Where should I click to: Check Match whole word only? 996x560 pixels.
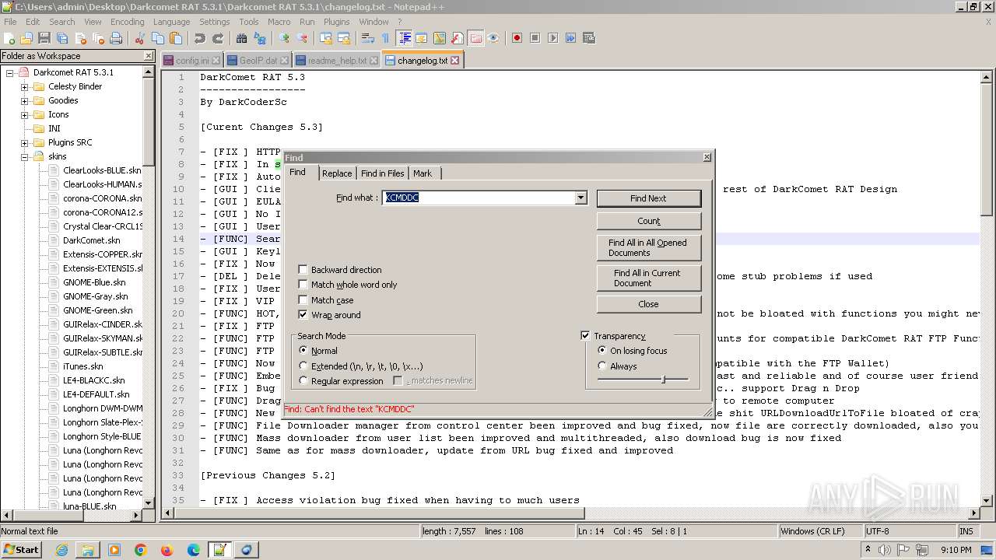303,285
